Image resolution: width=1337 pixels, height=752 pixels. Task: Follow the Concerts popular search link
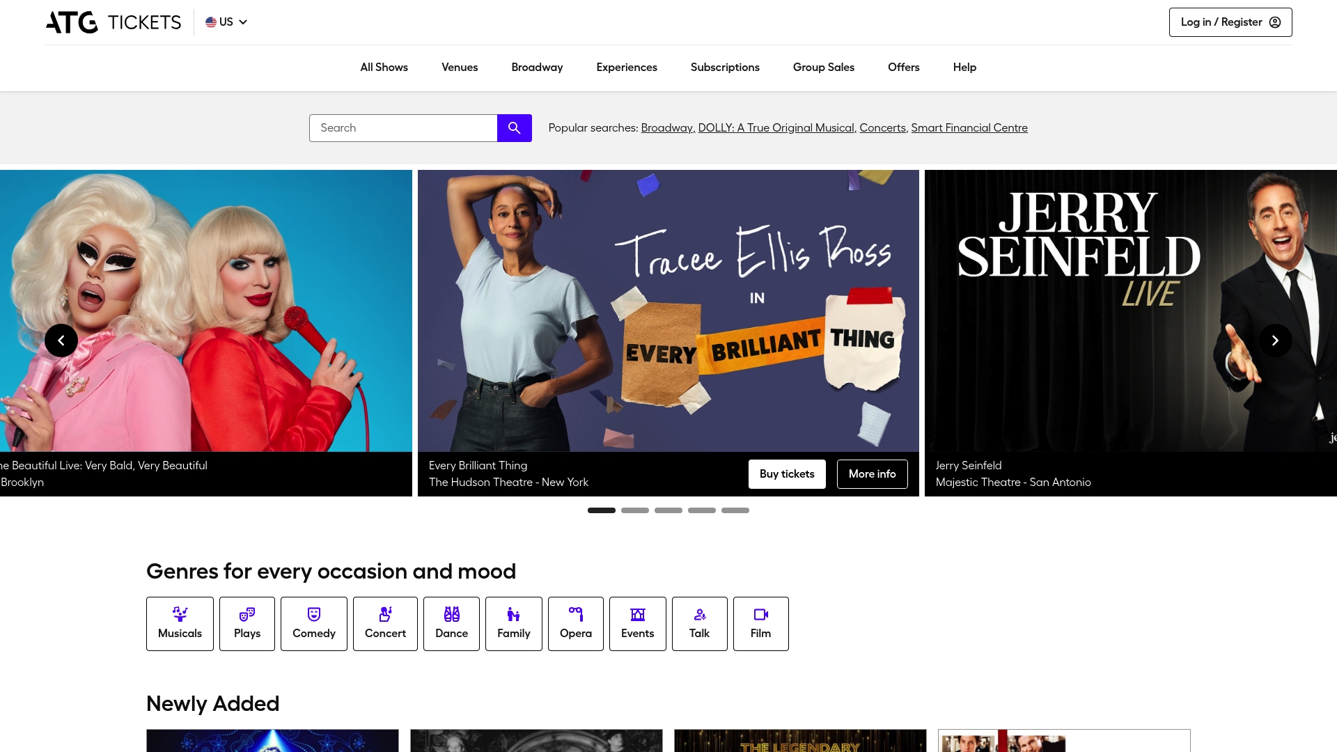pos(882,128)
